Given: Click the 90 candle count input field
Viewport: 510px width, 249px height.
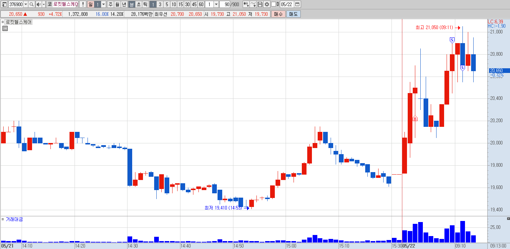Looking at the screenshot, I should (x=224, y=4).
